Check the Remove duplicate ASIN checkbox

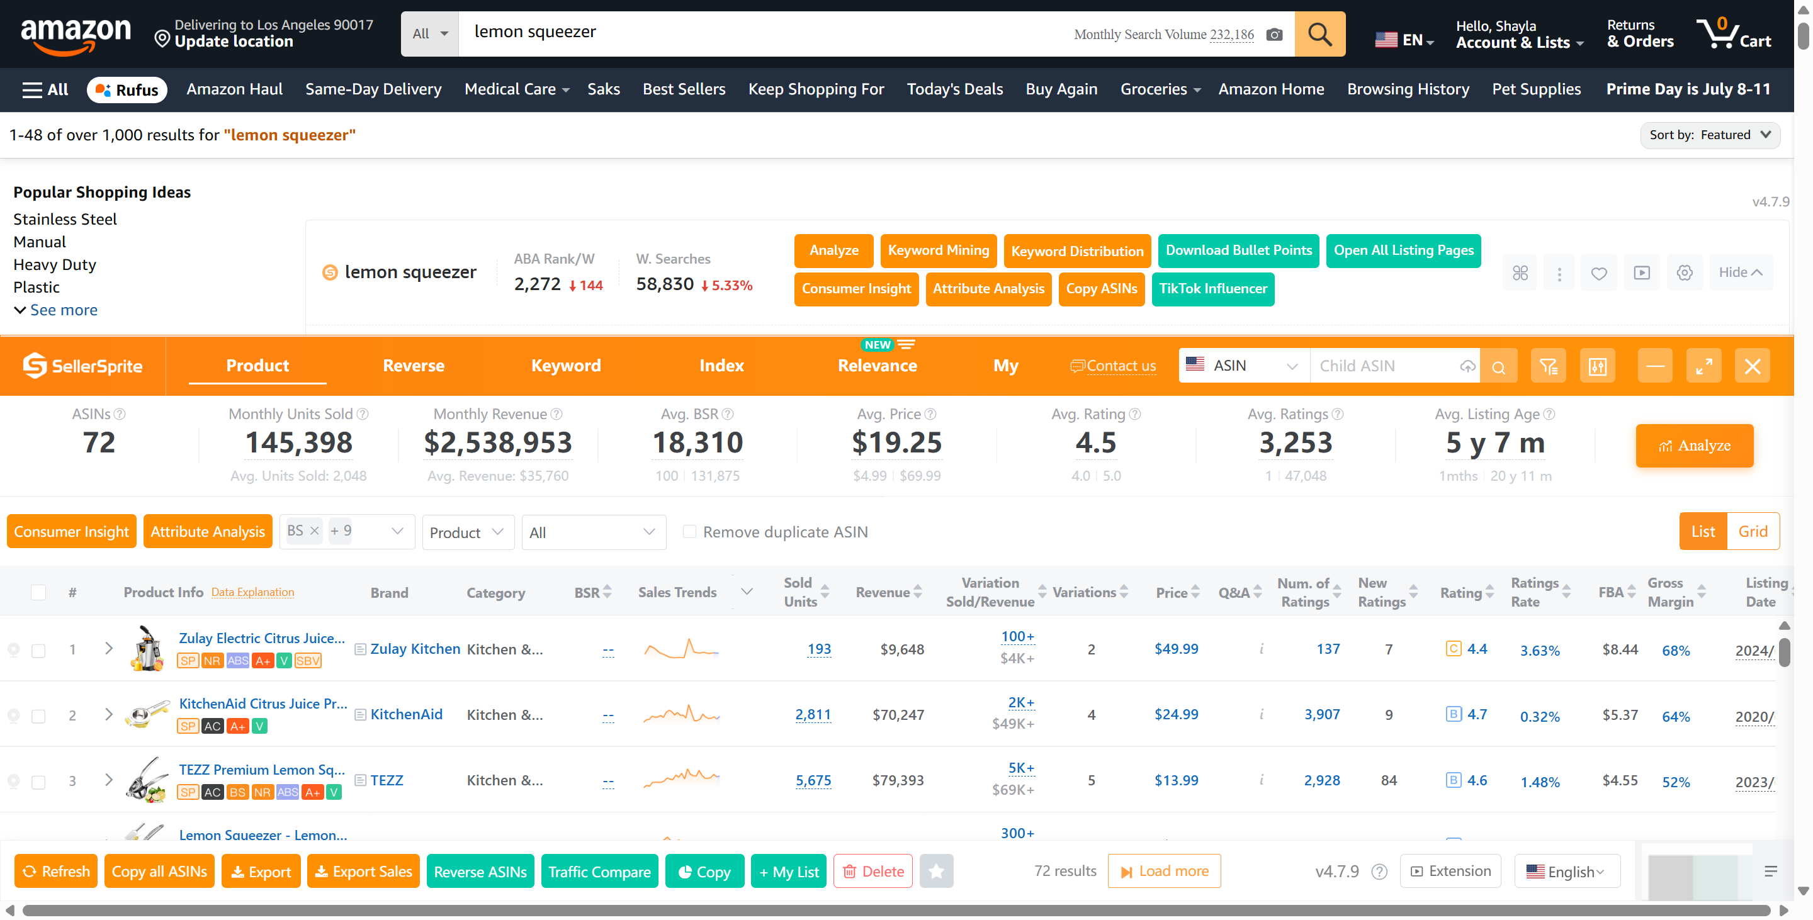(x=690, y=532)
